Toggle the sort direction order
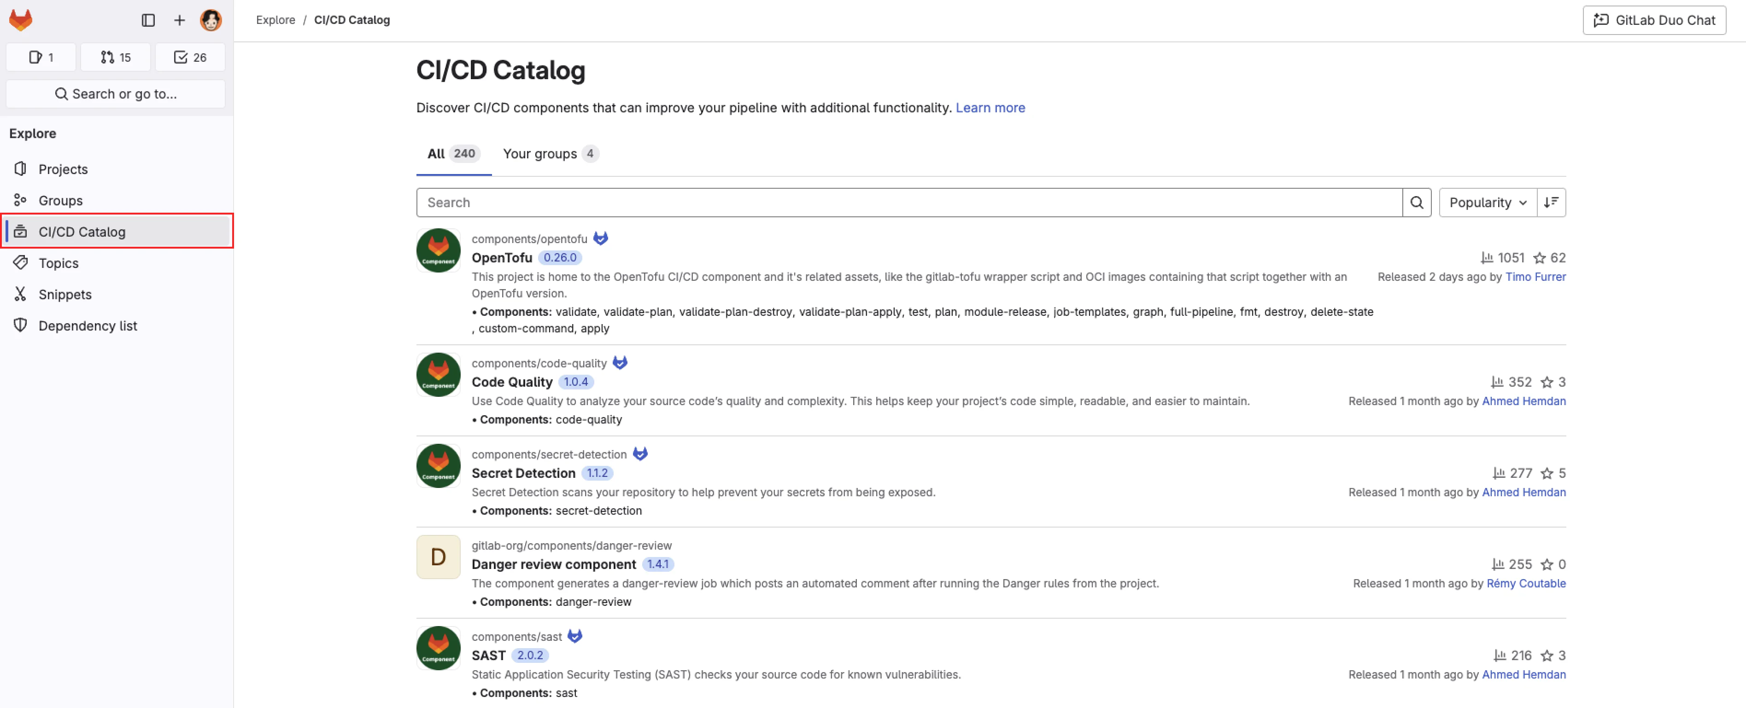 tap(1552, 202)
